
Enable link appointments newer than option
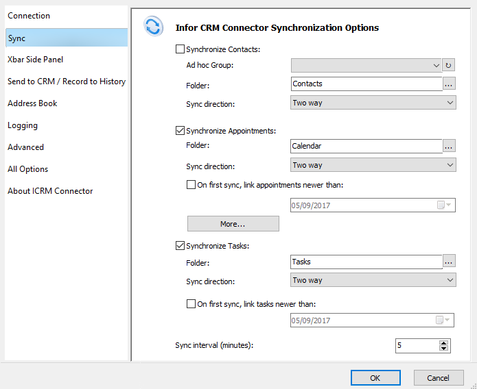[x=191, y=185]
